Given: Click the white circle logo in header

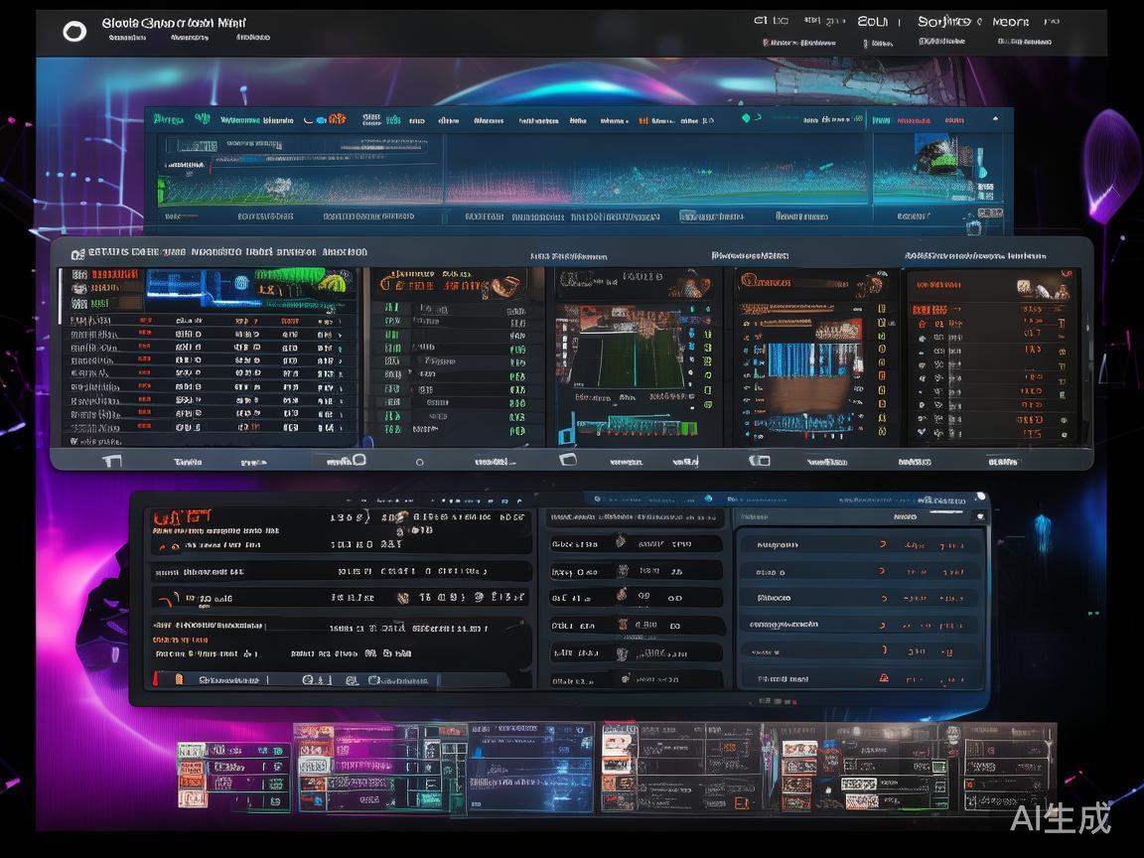Looking at the screenshot, I should click(x=74, y=32).
